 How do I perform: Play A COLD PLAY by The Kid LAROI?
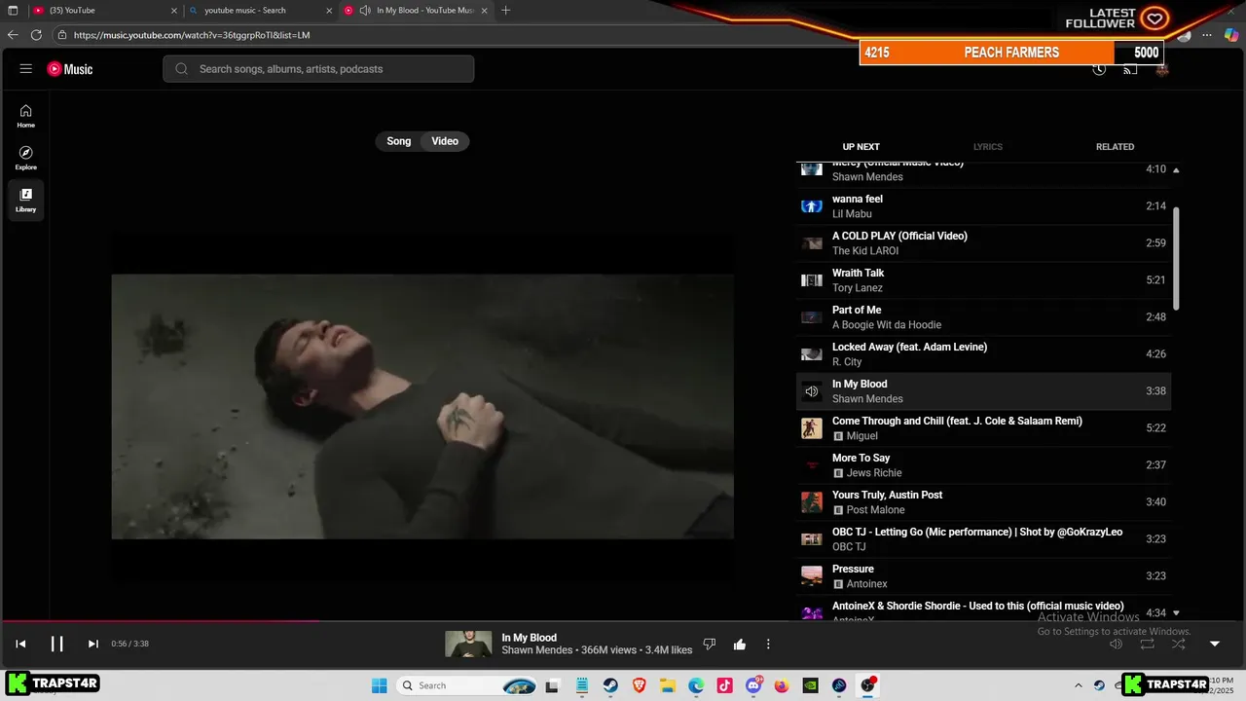[x=983, y=243]
